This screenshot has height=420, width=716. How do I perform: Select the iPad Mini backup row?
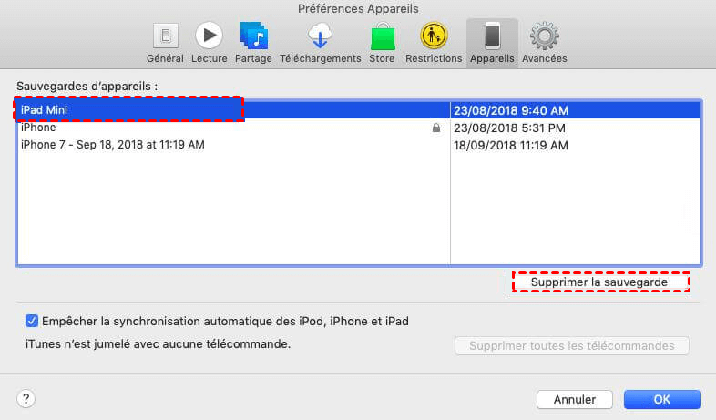pyautogui.click(x=128, y=110)
